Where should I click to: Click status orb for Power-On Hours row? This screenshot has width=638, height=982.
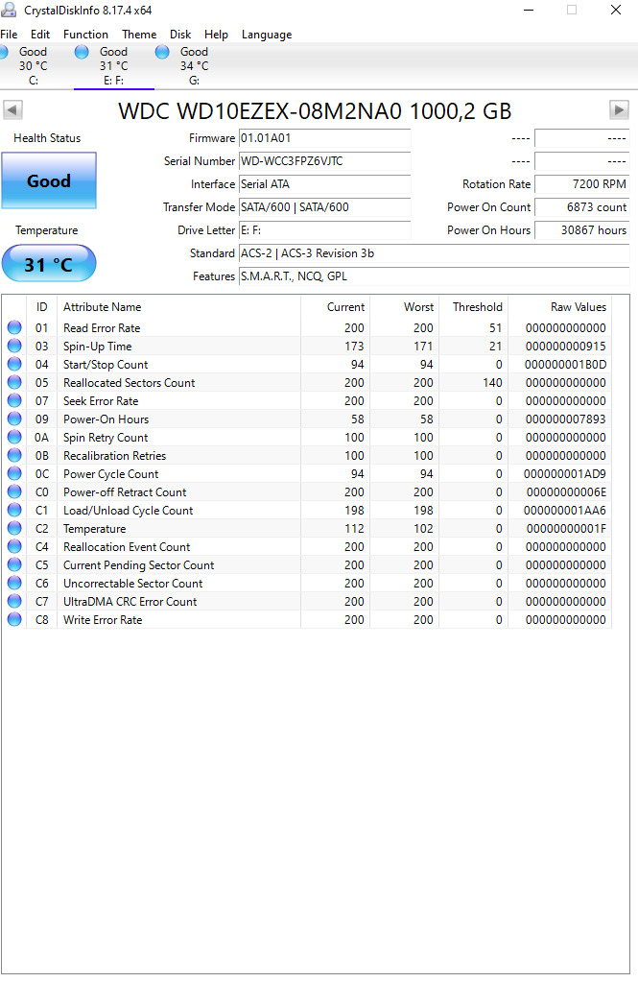point(14,419)
